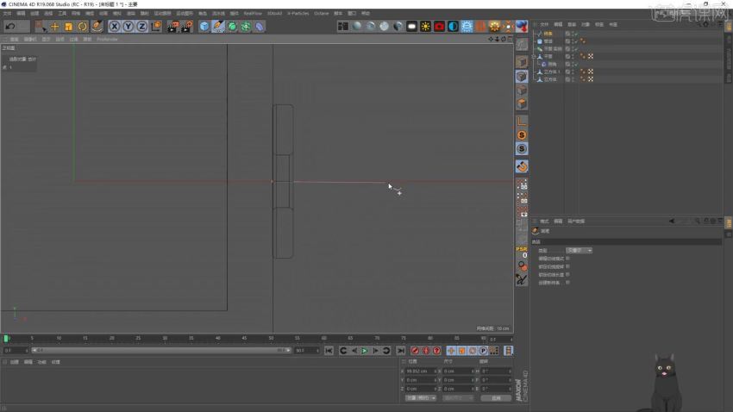The height and width of the screenshot is (412, 733).
Task: Open the Octane menu
Action: (x=321, y=13)
